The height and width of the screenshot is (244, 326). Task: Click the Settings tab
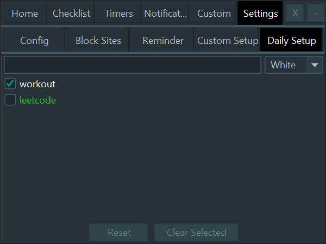[260, 14]
